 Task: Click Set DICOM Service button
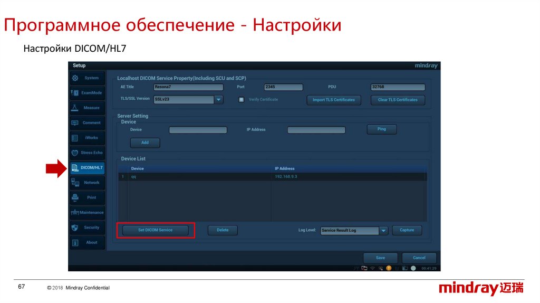(x=156, y=230)
